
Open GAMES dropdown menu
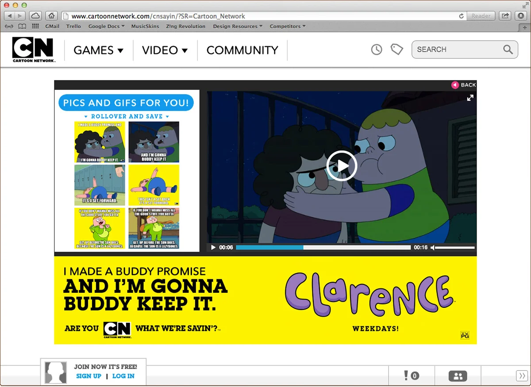(x=98, y=50)
